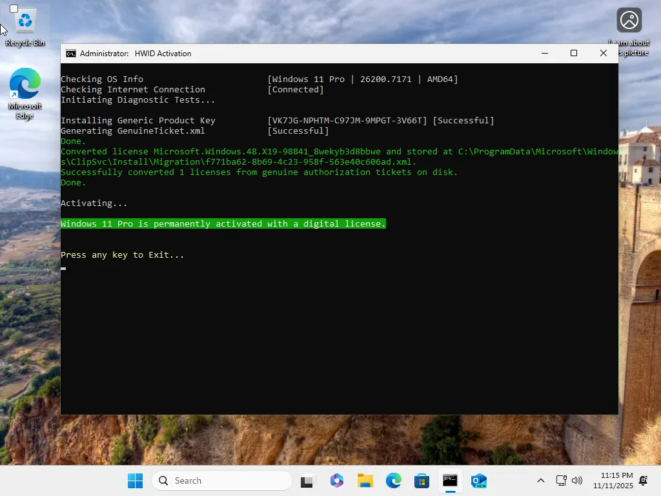Select the Microsoft Edge desktop shortcut
This screenshot has height=496, width=661.
(25, 94)
